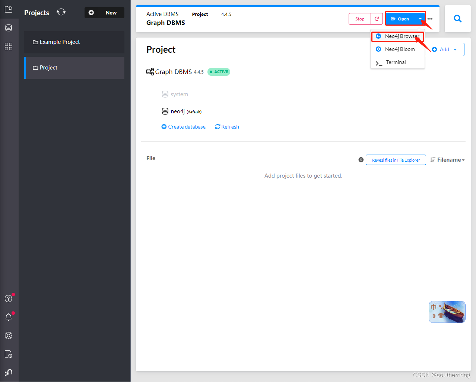Viewport: 476px width, 382px height.
Task: Click the Create database link
Action: coord(183,126)
